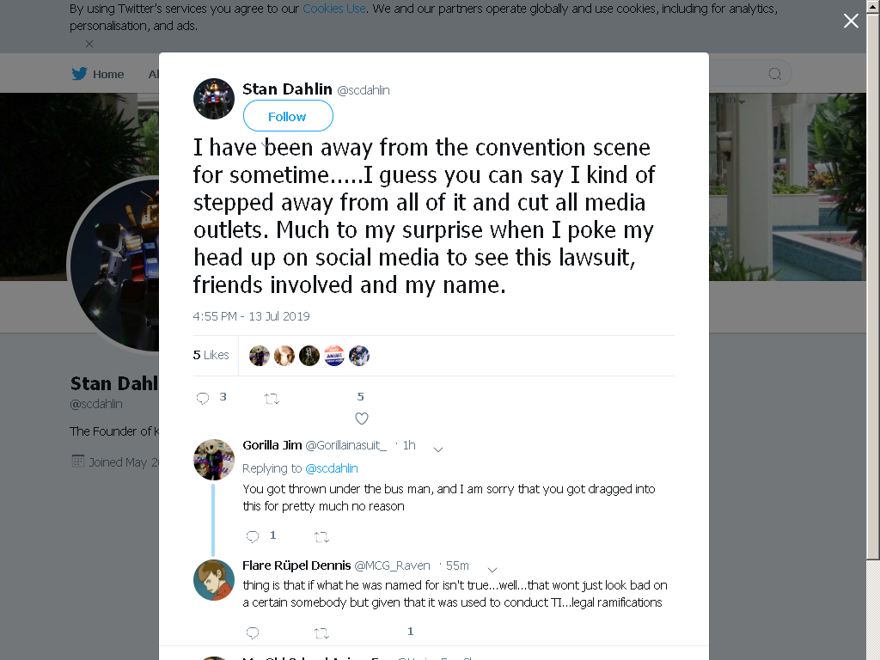Expand options chevron on Flare Rüpel Dennis's tweet

(492, 569)
